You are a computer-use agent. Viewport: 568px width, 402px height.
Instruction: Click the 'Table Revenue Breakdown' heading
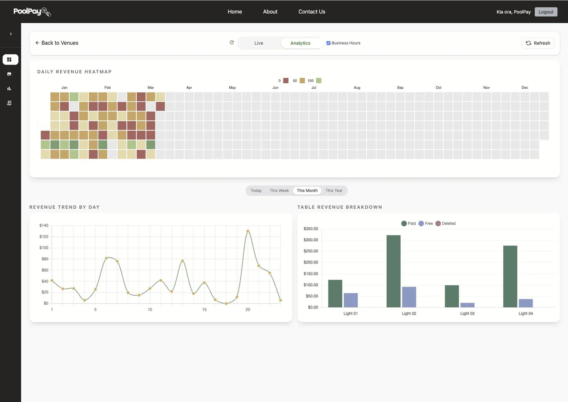[x=340, y=207]
